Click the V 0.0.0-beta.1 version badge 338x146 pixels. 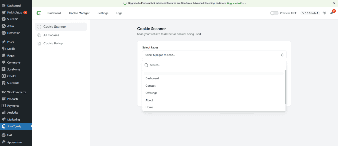point(310,13)
